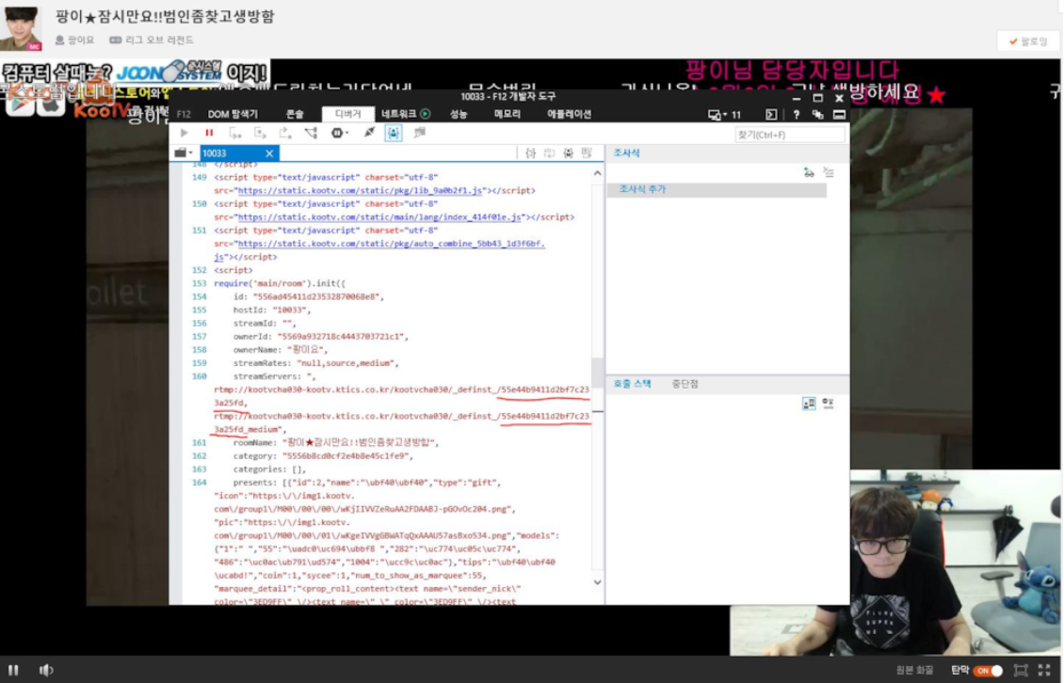
Task: Click the streamRates code line
Action: (316, 363)
